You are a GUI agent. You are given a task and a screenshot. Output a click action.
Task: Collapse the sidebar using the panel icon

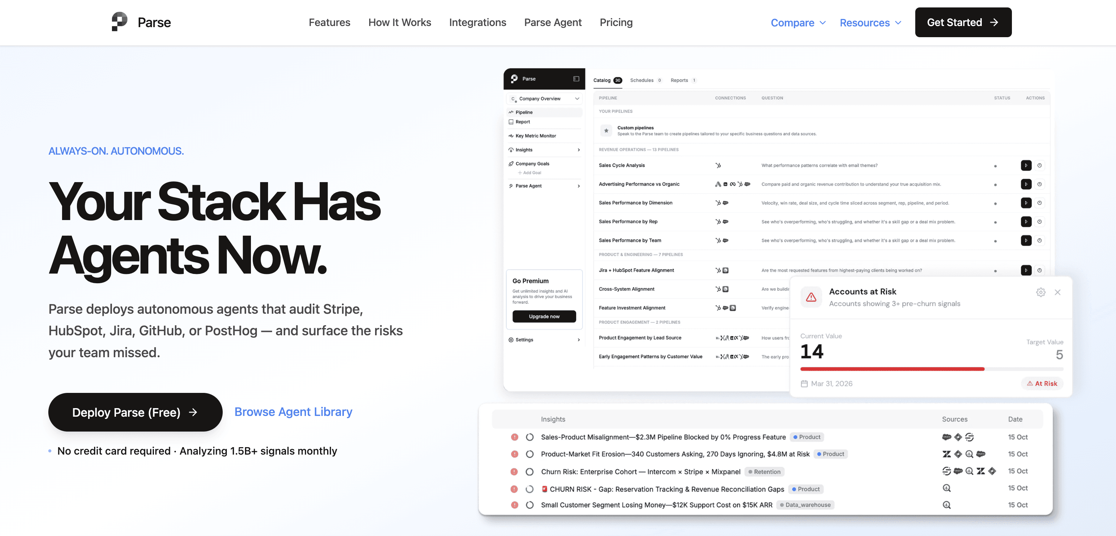pos(576,79)
